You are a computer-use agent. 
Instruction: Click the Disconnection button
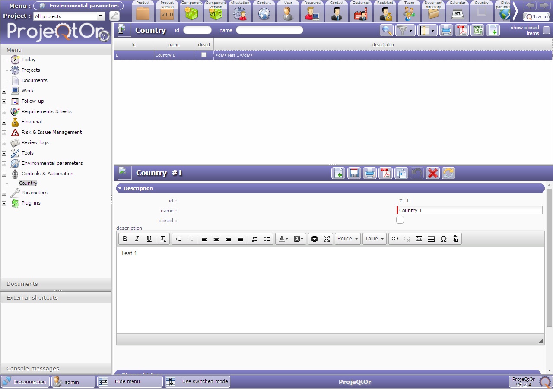click(x=25, y=382)
